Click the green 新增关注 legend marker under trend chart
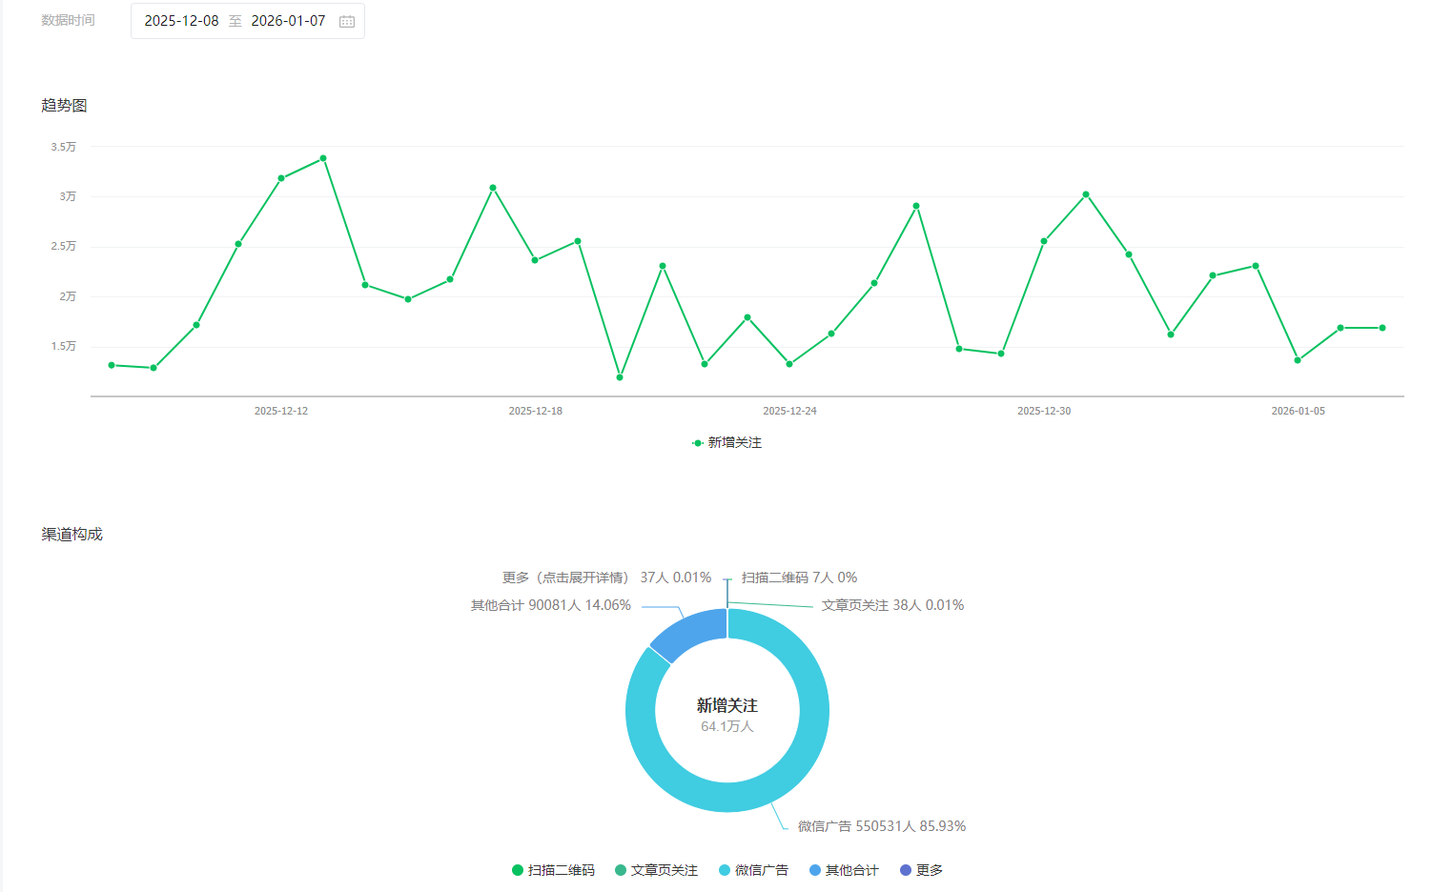The height and width of the screenshot is (892, 1453). click(698, 443)
